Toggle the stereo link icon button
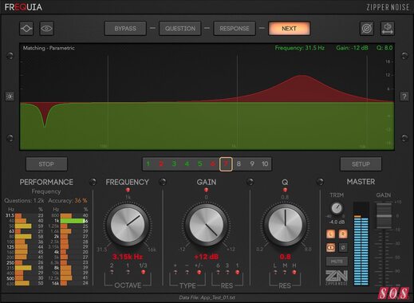The height and width of the screenshot is (303, 414). point(330,248)
